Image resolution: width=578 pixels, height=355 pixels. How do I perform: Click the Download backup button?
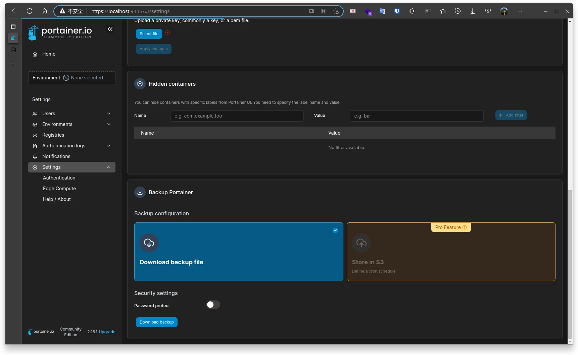click(x=156, y=322)
